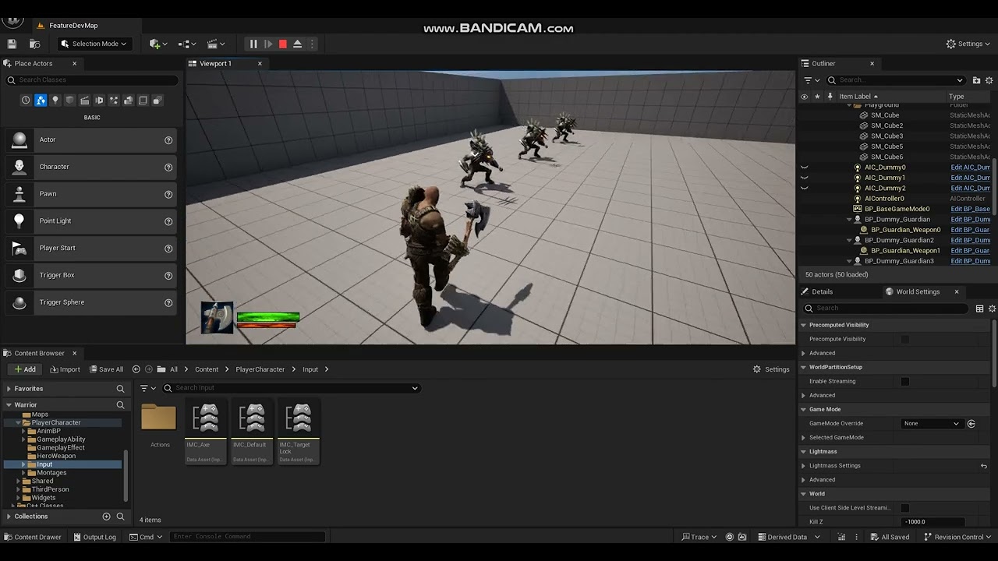Viewport: 998px width, 561px height.
Task: Select Recently Placed clock filter icon
Action: pyautogui.click(x=26, y=101)
